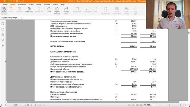Click the page number input field

(15, 105)
